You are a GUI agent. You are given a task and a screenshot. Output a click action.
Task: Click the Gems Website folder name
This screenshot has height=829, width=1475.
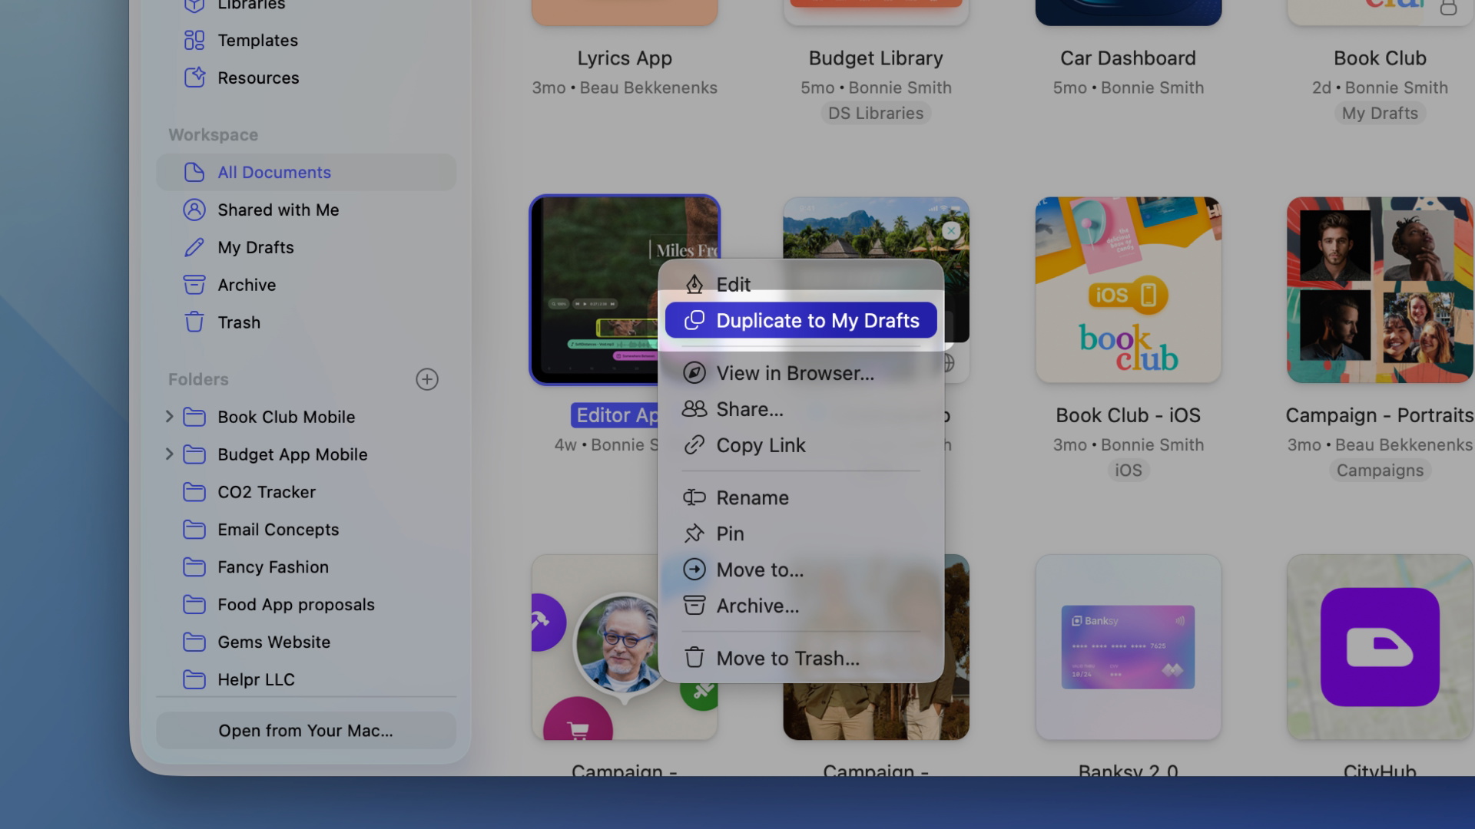tap(273, 642)
